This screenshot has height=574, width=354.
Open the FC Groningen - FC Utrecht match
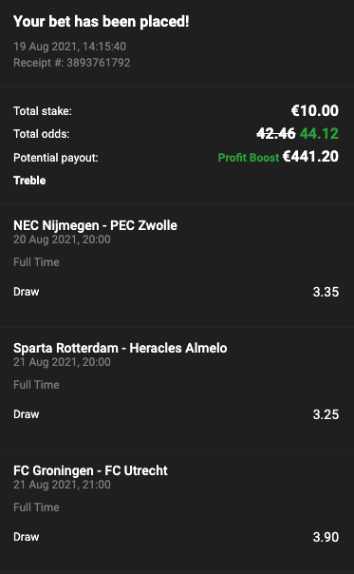click(x=91, y=470)
